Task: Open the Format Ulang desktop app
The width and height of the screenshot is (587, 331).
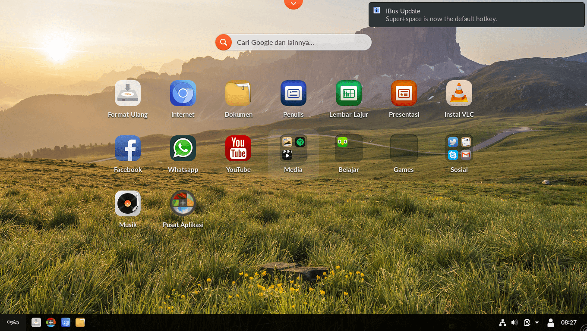Action: point(128,93)
